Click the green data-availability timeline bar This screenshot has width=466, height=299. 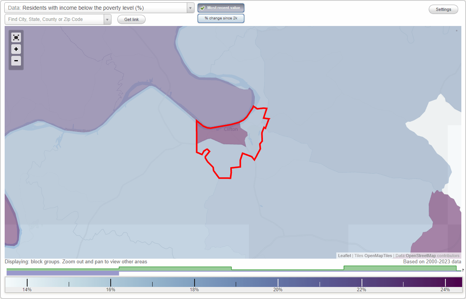click(x=175, y=268)
